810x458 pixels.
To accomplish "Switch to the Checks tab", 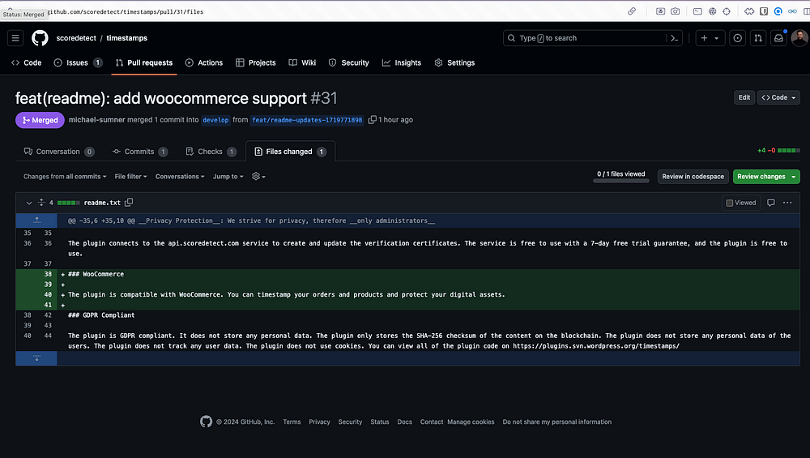I will (x=211, y=152).
